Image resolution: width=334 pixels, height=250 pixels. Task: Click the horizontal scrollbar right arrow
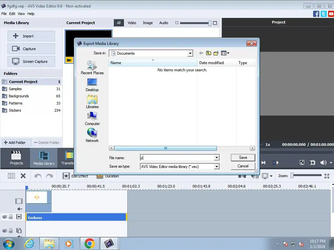252,148
